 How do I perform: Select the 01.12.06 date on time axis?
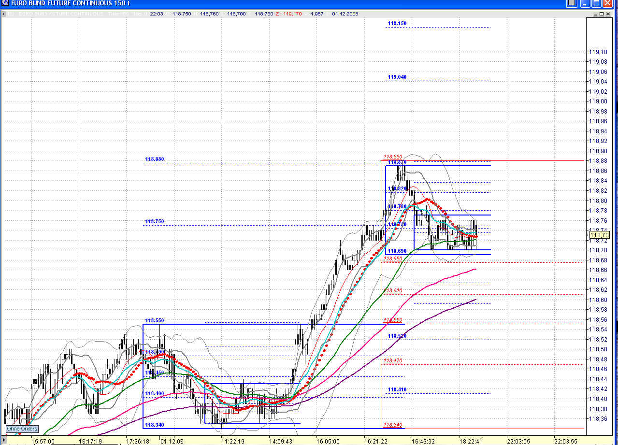point(172,441)
